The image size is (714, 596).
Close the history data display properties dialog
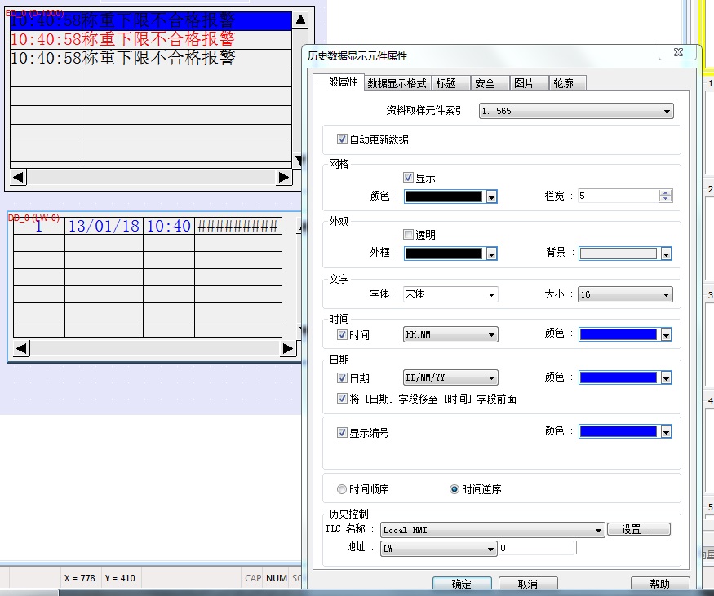coord(677,52)
